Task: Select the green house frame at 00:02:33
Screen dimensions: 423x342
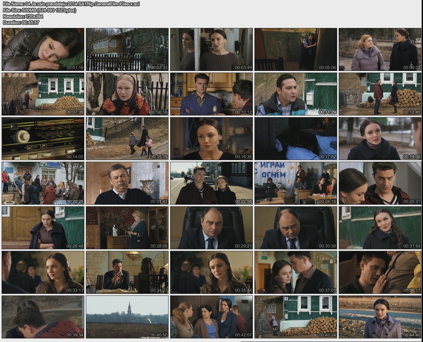Action: (127, 49)
